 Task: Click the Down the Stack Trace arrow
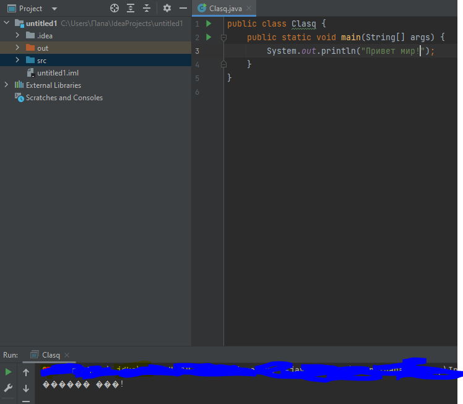tap(26, 389)
